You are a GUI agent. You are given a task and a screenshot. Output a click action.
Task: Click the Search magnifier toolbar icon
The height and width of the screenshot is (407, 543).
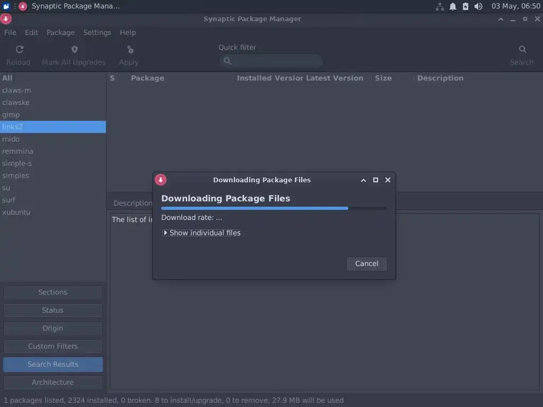point(522,49)
